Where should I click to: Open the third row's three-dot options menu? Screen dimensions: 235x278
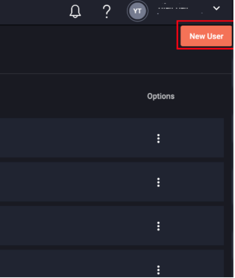tap(159, 227)
